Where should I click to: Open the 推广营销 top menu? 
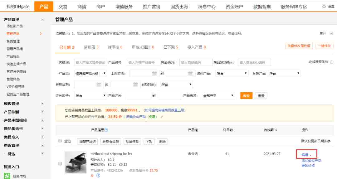click(x=152, y=7)
